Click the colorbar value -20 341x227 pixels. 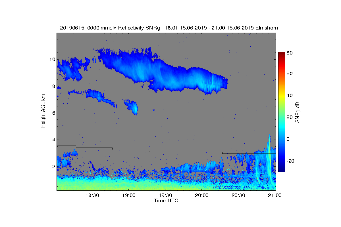(291, 161)
